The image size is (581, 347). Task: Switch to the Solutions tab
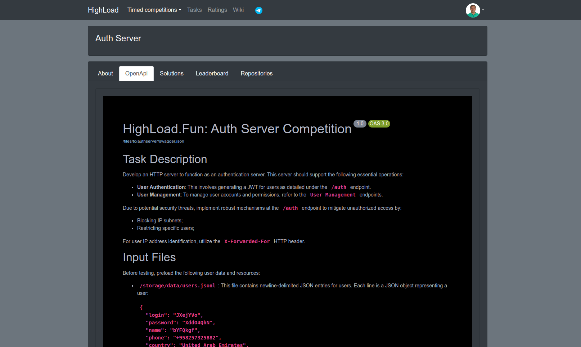pos(172,74)
